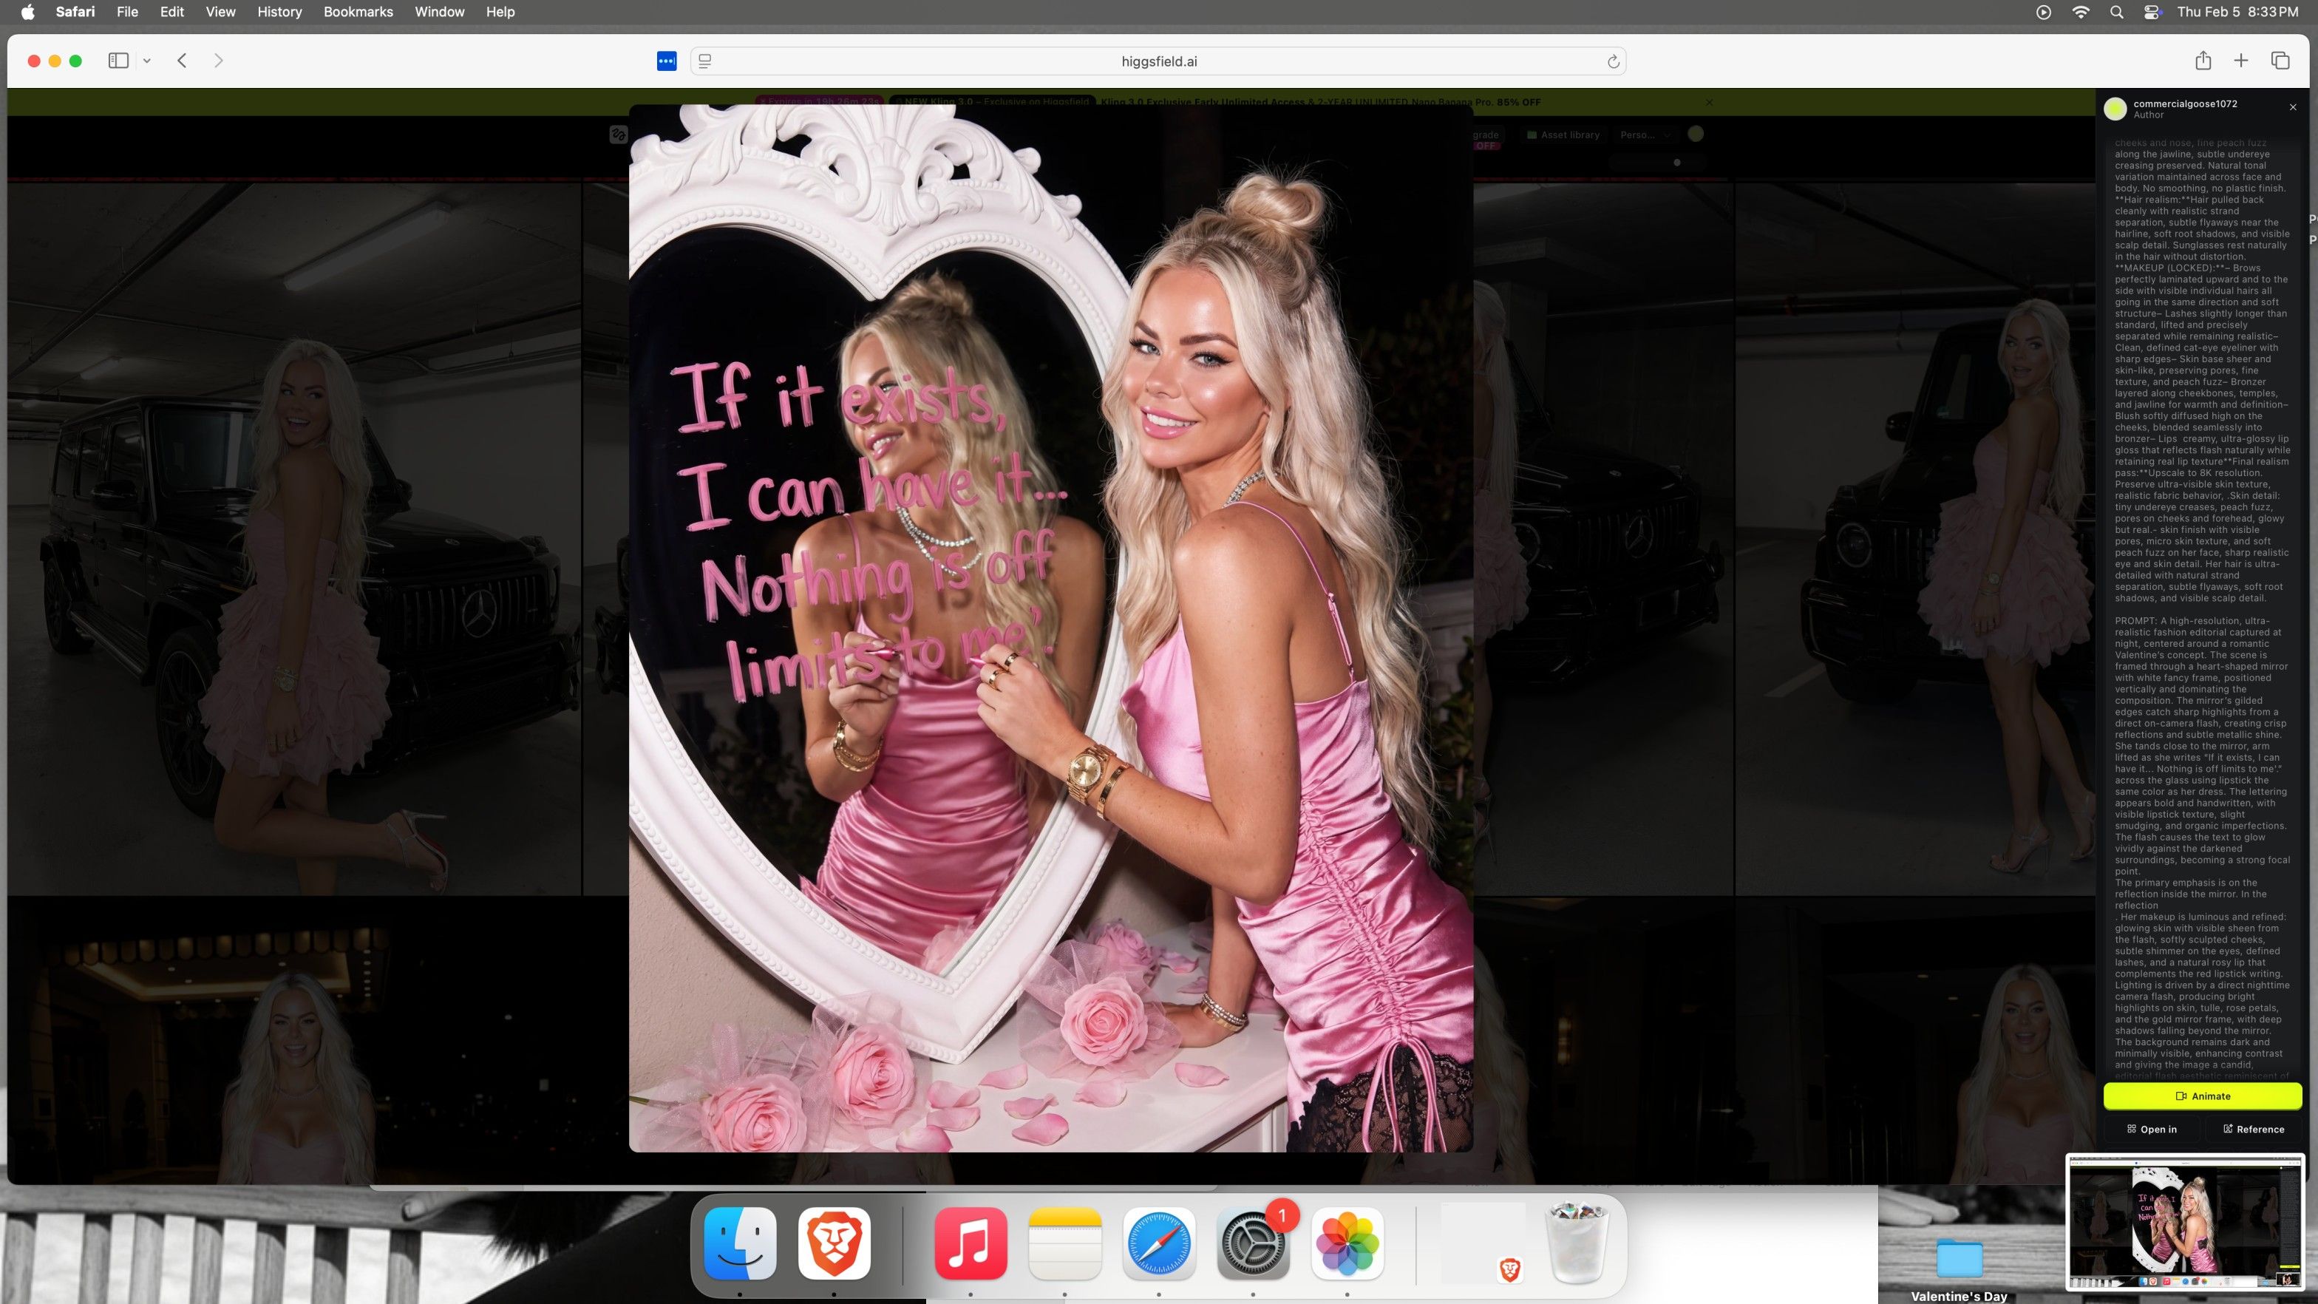
Task: Click the Safari share icon
Action: coord(2203,61)
